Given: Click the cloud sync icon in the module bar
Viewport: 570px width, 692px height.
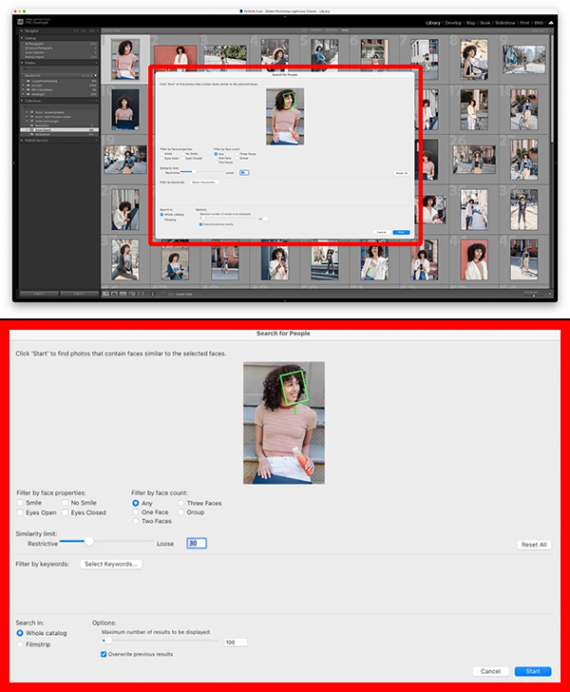Looking at the screenshot, I should (x=552, y=22).
